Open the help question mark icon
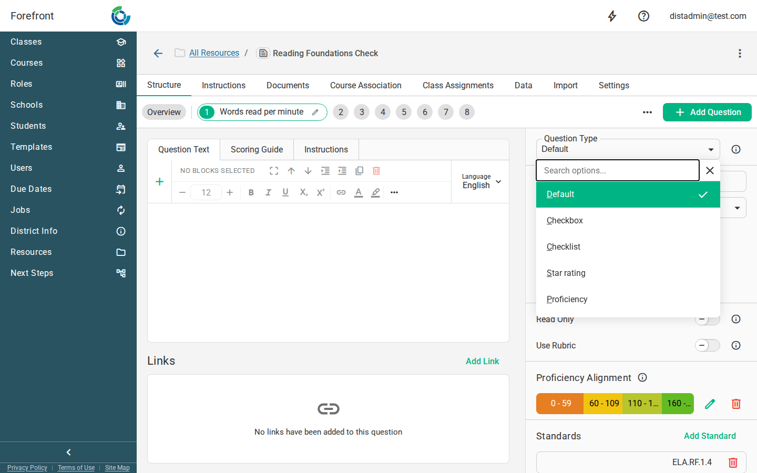The height and width of the screenshot is (473, 757). click(x=643, y=16)
